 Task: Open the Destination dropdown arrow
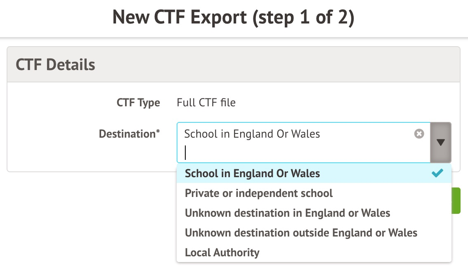tap(440, 142)
